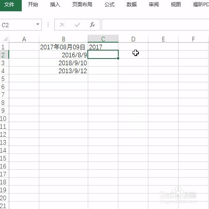Image resolution: width=209 pixels, height=209 pixels.
Task: Open the 页面布局 (Page Layout) ribbon tab
Action: [82, 5]
